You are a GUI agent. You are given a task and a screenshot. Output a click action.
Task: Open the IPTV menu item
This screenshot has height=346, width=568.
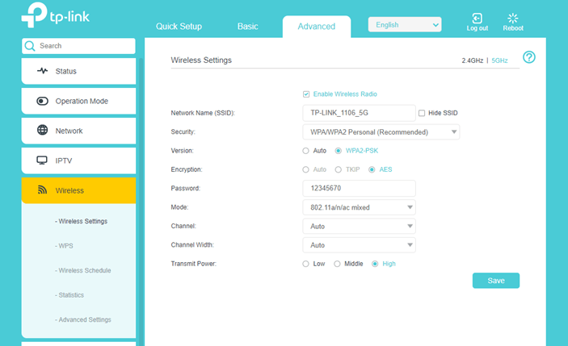pyautogui.click(x=78, y=160)
